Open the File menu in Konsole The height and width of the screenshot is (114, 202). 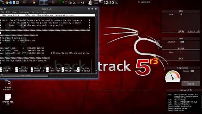click(2, 12)
